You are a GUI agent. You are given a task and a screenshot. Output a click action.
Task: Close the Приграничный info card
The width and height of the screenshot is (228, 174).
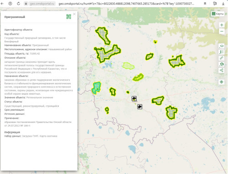coord(74,14)
